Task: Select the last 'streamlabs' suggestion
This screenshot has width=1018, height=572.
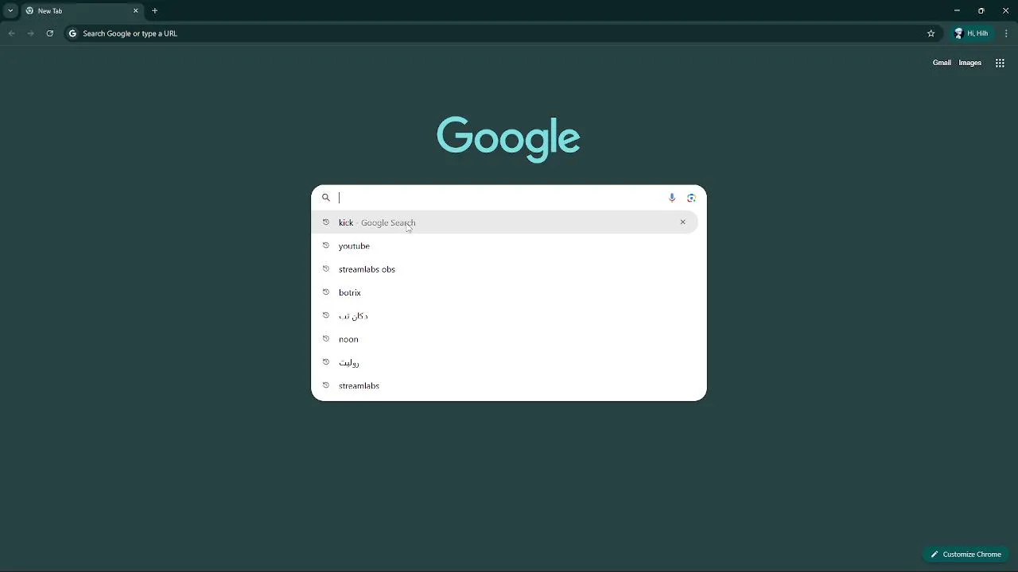Action: point(504,385)
